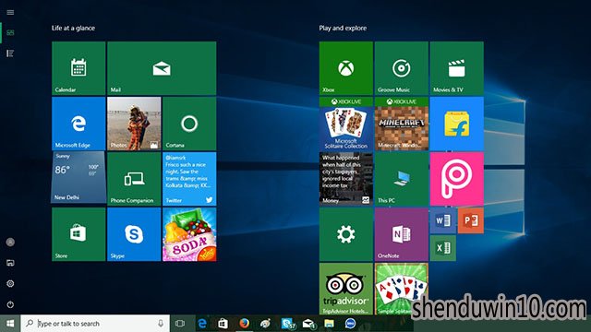Viewport: 591px width, 332px height.
Task: Launch the small PowerPoint tile
Action: pos(471,220)
